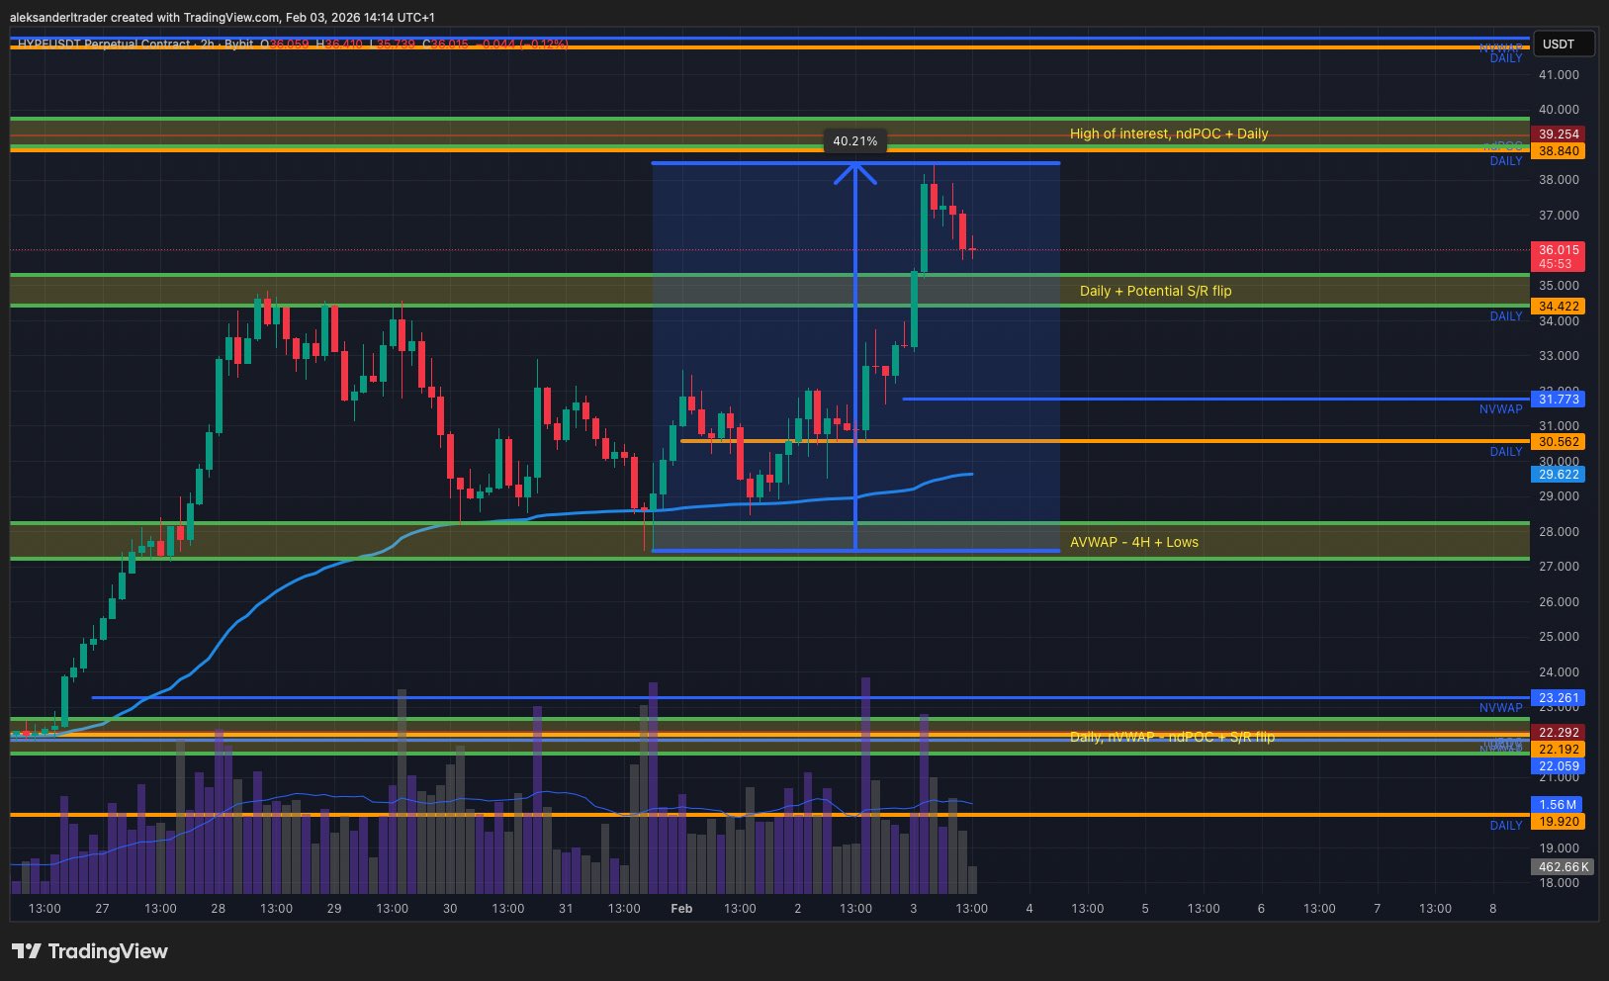Click the Feb label on the time axis
Screen dimensions: 1609x981
tap(681, 908)
